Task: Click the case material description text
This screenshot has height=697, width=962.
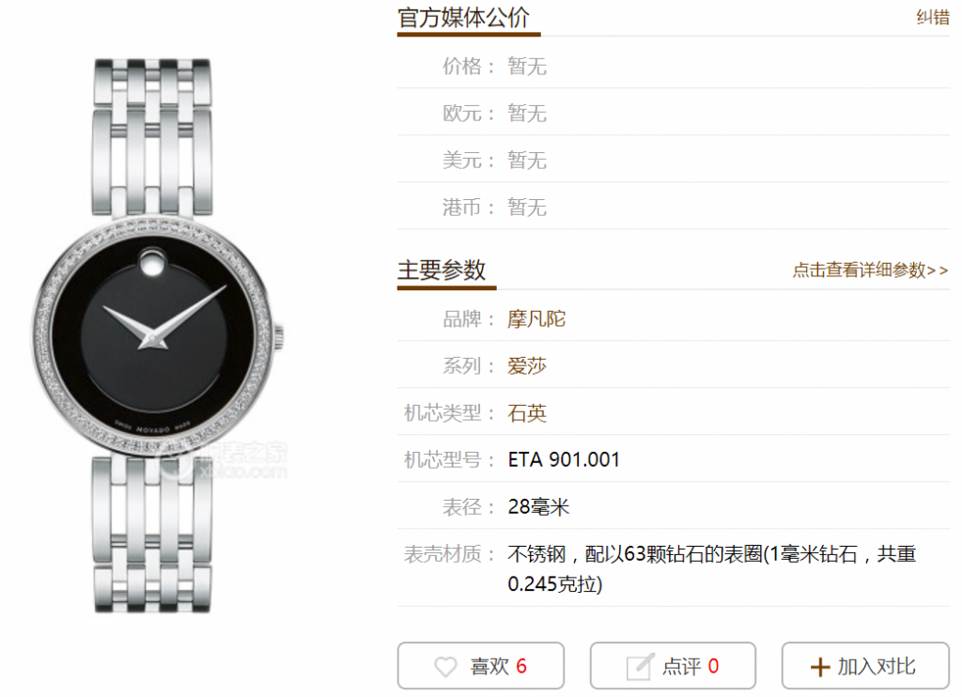Action: coord(712,568)
